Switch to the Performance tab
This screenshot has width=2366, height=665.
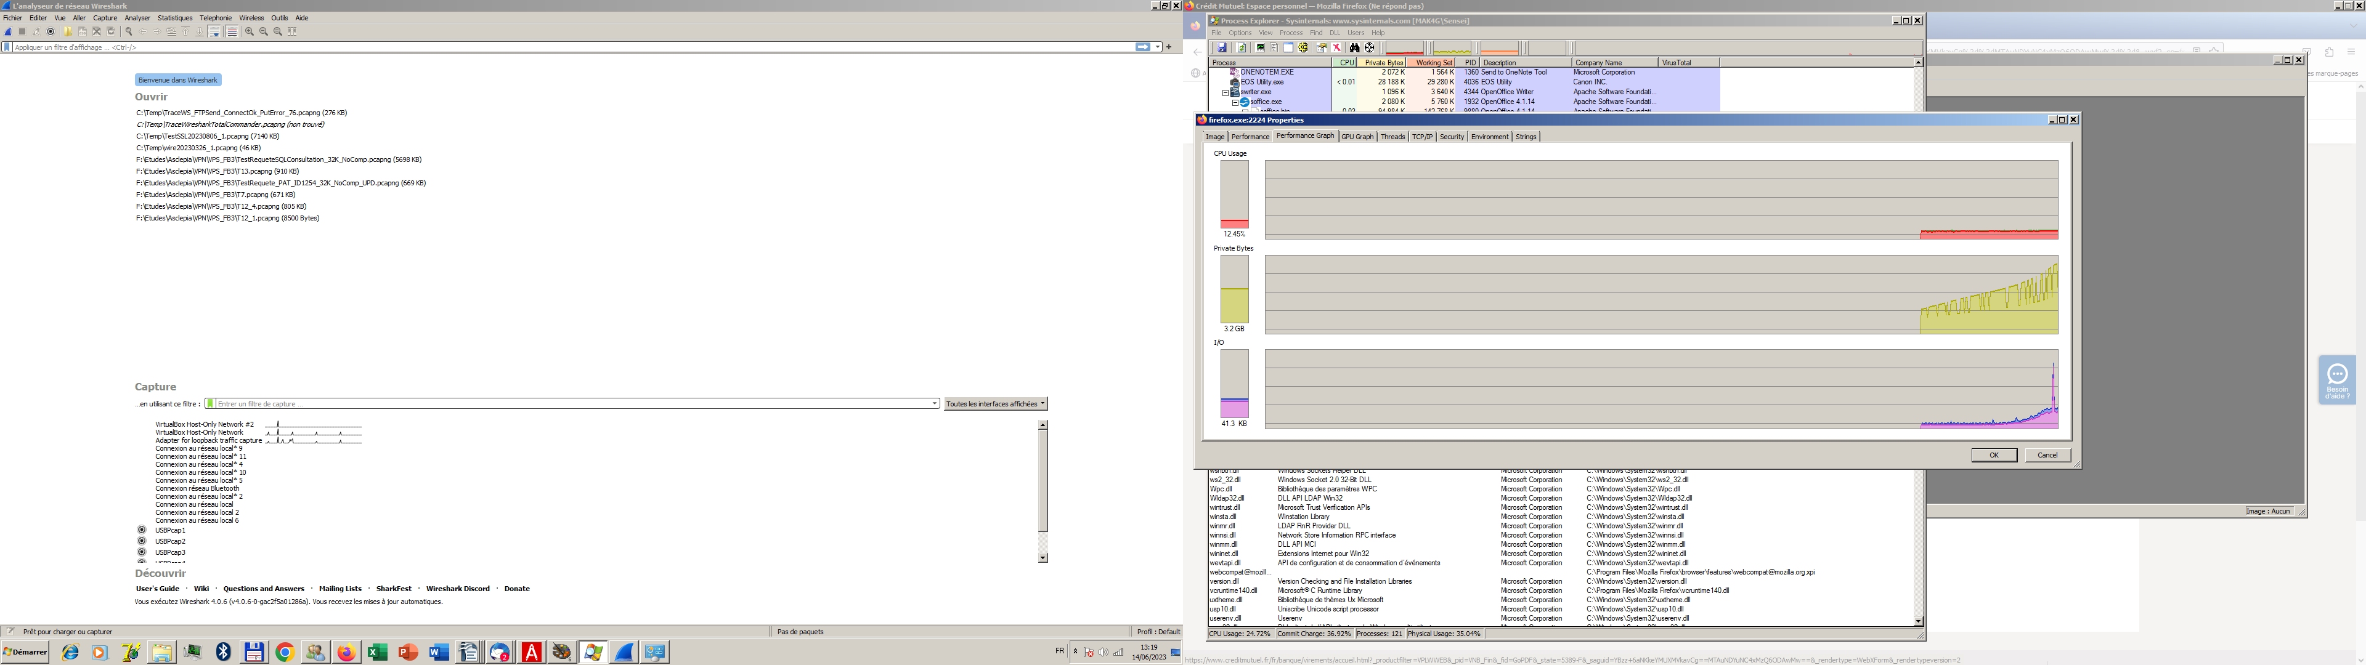coord(1250,137)
